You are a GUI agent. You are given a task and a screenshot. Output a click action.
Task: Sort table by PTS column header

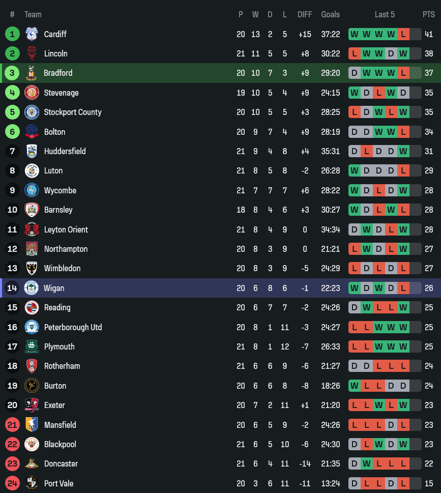pos(428,14)
